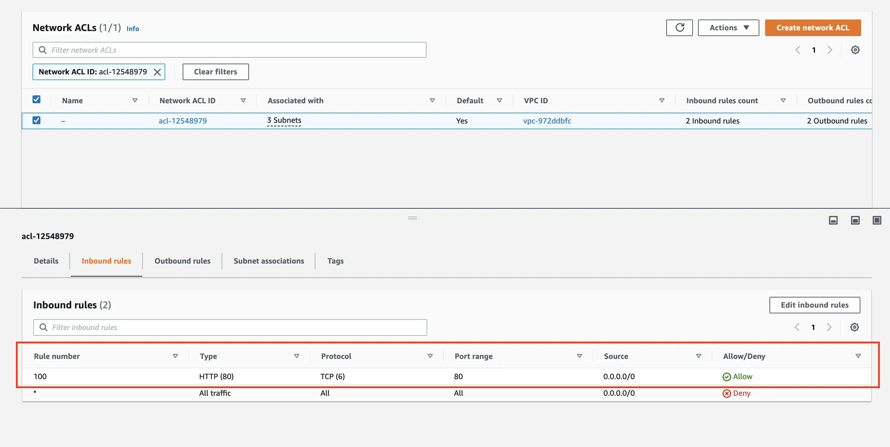Go to previous inbound rules page

(797, 327)
